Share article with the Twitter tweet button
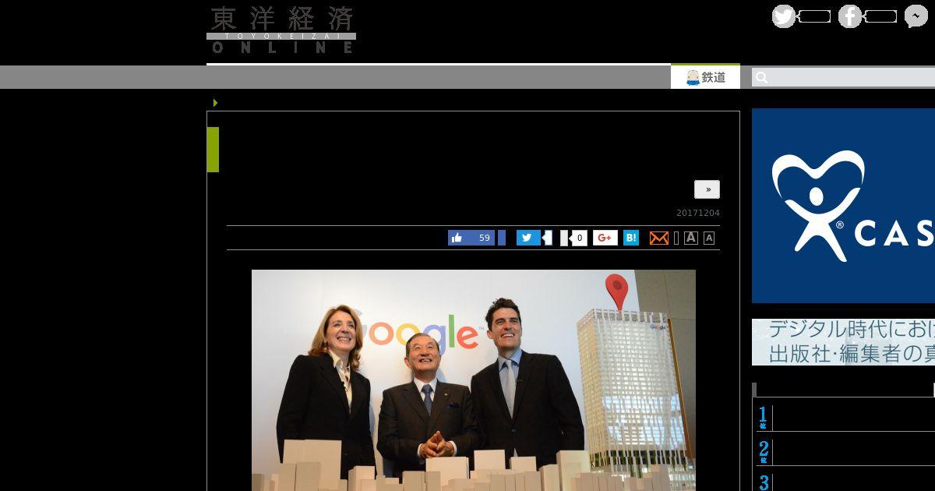Viewport: 935px width, 491px height. click(528, 238)
